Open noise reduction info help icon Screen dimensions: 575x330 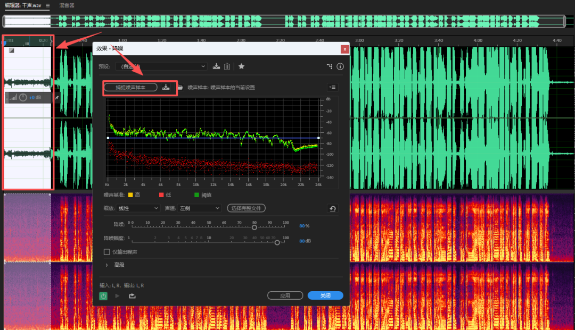(x=340, y=66)
